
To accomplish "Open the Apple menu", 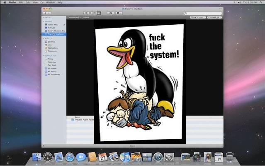I will (x=5, y=2).
